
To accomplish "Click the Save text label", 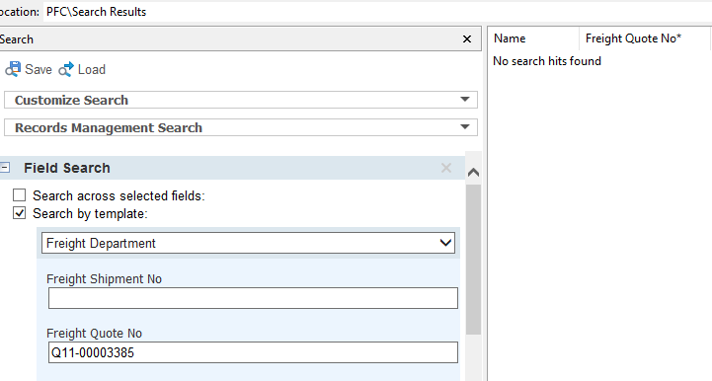I will click(x=39, y=69).
